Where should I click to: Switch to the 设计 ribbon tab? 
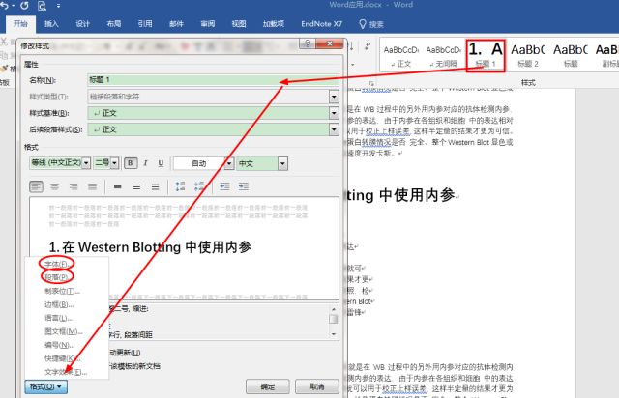click(82, 24)
